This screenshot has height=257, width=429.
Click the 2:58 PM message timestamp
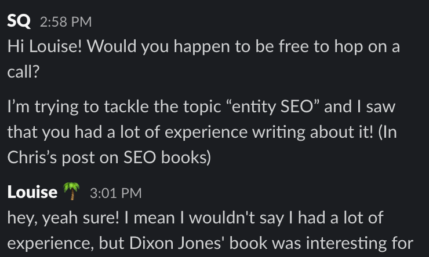[66, 23]
